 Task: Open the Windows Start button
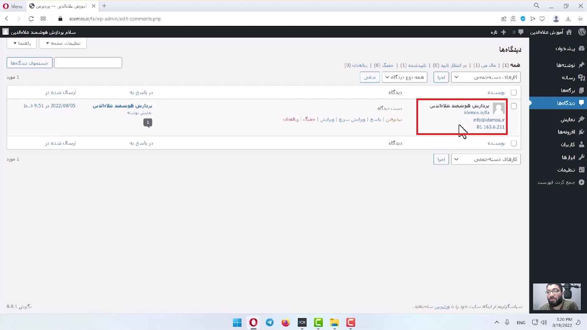coord(237,322)
